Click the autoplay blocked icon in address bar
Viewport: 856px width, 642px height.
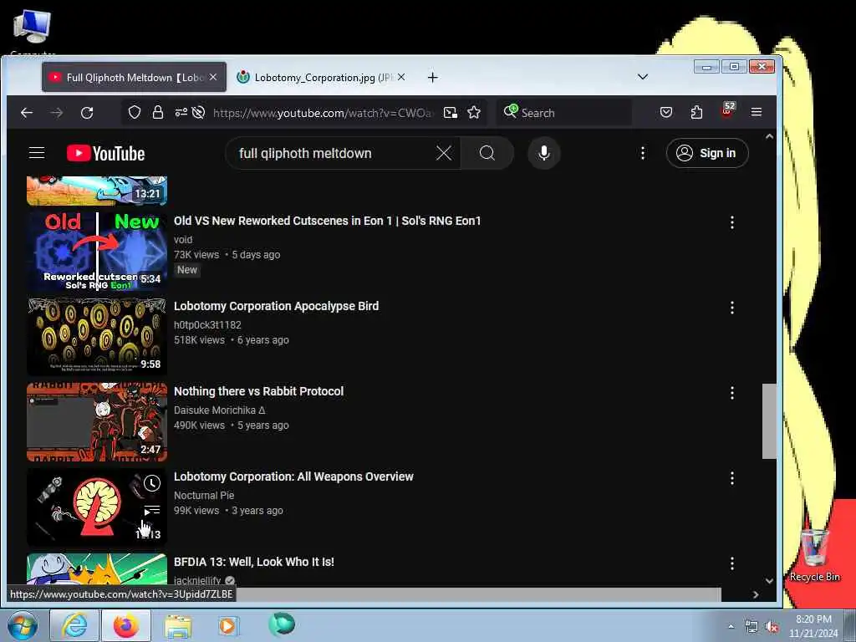click(x=199, y=113)
